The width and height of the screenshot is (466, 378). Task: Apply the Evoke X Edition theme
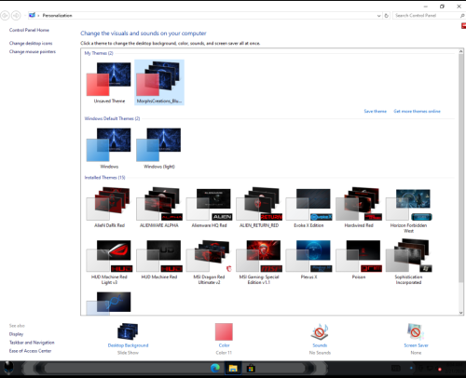point(308,208)
